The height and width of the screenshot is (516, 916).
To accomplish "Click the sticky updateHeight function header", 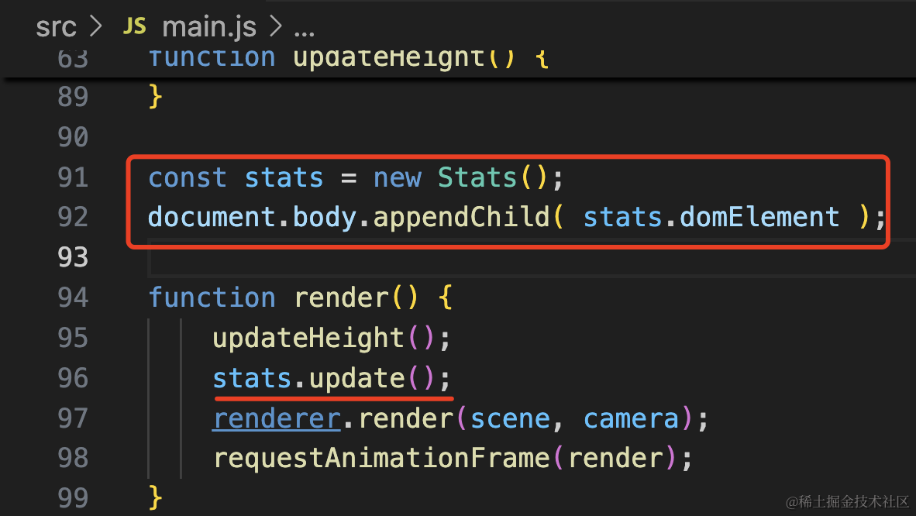I will click(x=349, y=58).
